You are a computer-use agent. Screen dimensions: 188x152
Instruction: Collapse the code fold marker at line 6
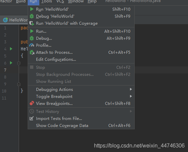[19, 63]
